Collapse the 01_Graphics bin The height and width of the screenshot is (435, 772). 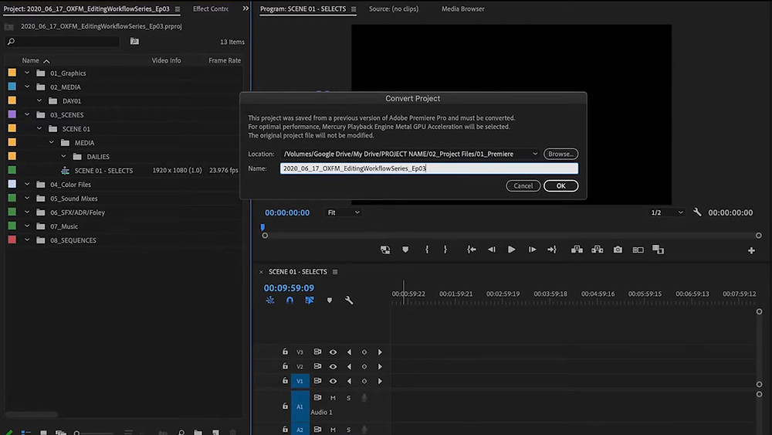pos(27,73)
